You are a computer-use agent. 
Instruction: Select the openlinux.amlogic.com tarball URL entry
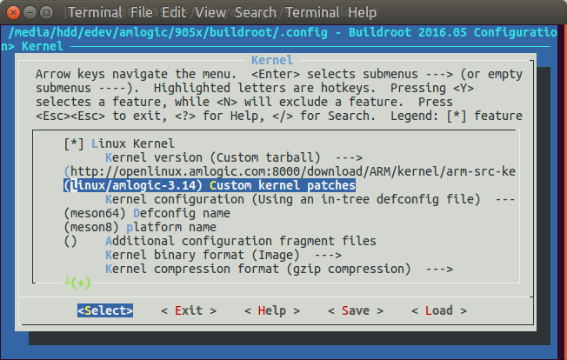point(290,171)
